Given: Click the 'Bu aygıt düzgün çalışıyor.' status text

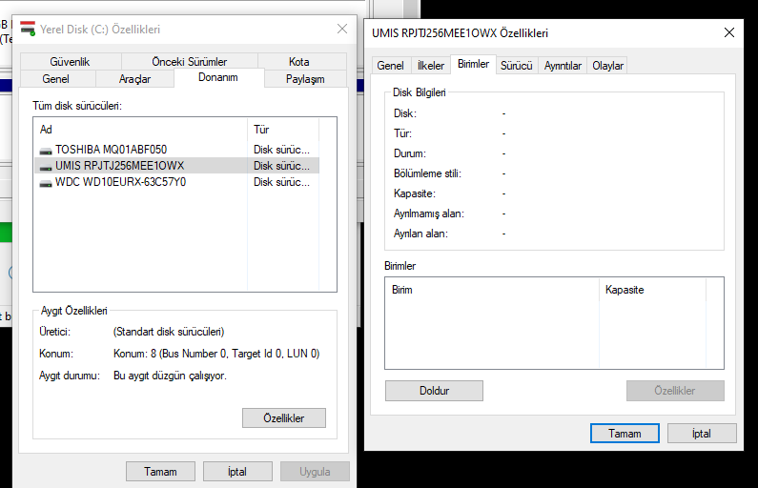Looking at the screenshot, I should (x=170, y=376).
